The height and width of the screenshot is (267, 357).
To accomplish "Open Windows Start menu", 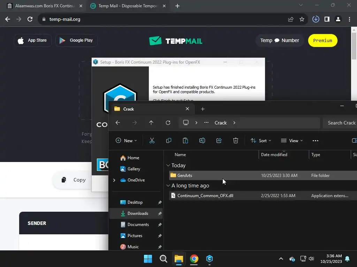I will (x=148, y=259).
